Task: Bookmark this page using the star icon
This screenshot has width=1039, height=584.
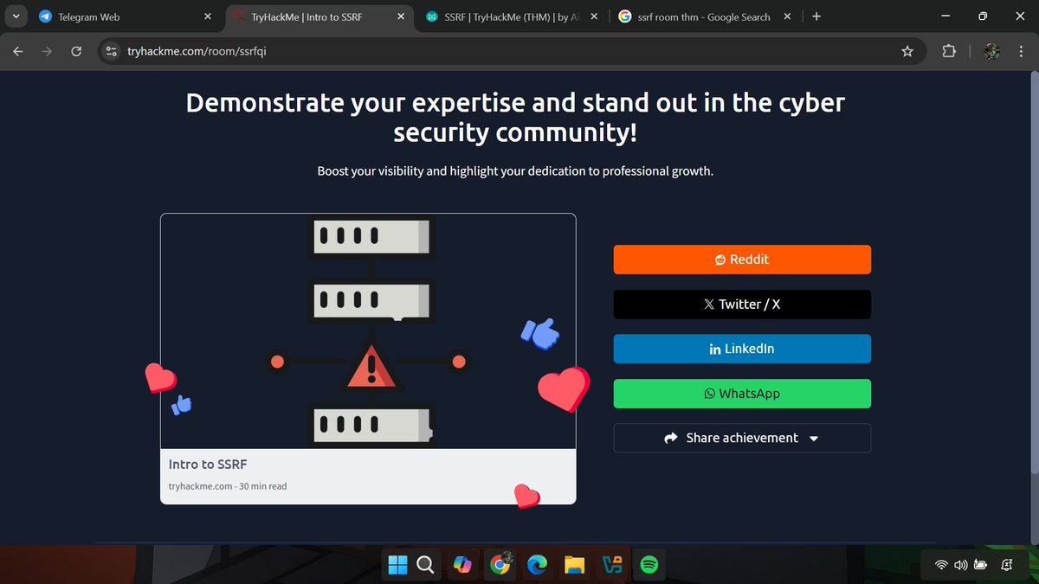Action: point(907,51)
